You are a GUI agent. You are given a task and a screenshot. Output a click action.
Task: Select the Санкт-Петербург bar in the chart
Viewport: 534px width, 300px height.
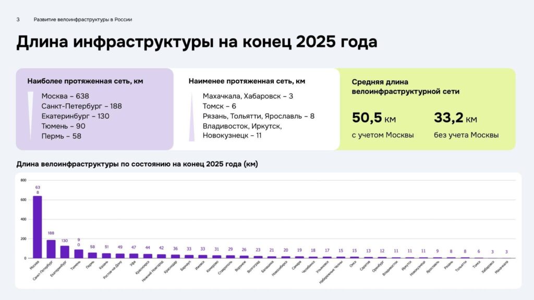coord(51,249)
